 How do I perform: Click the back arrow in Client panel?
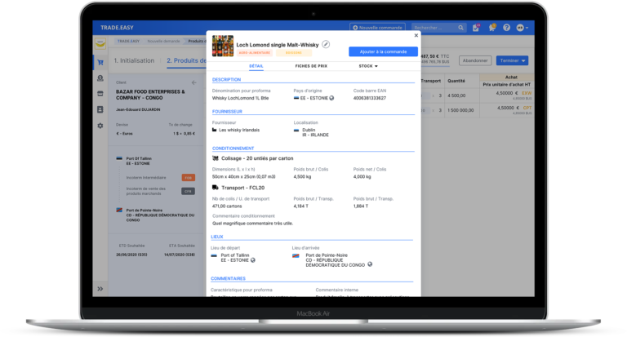coord(194,82)
